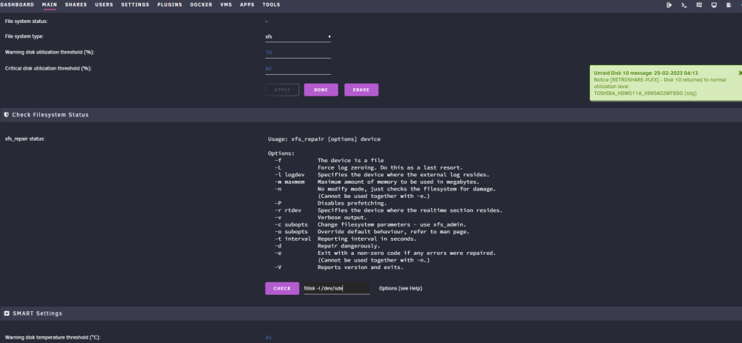Open the Apps tab
The width and height of the screenshot is (742, 343).
(x=247, y=4)
